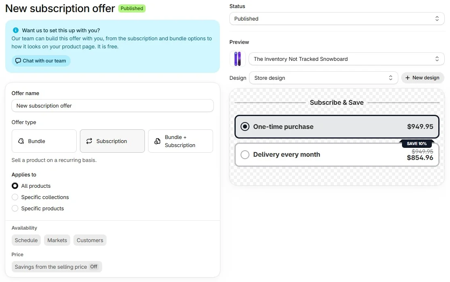Screen dimensions: 450x282
Task: Click the info icon in the setup banner
Action: coord(16,30)
